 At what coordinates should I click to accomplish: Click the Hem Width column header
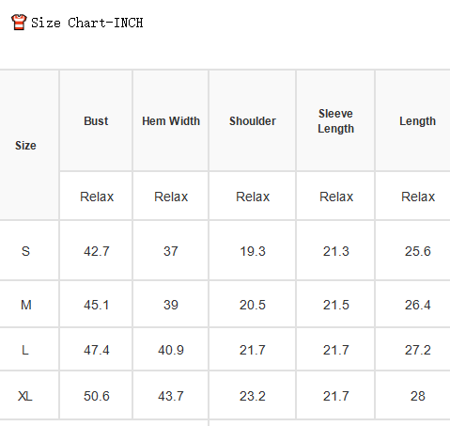coord(171,121)
